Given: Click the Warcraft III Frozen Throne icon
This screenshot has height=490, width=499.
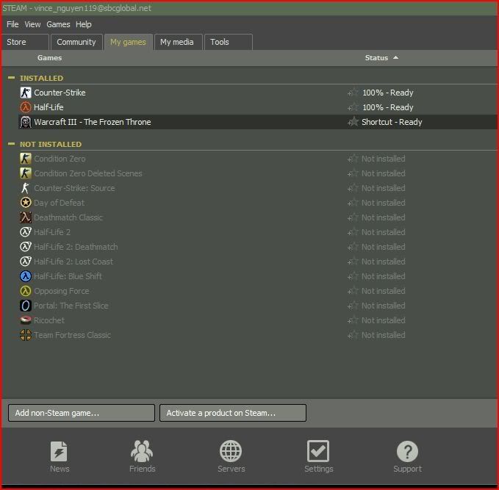Looking at the screenshot, I should [x=26, y=122].
